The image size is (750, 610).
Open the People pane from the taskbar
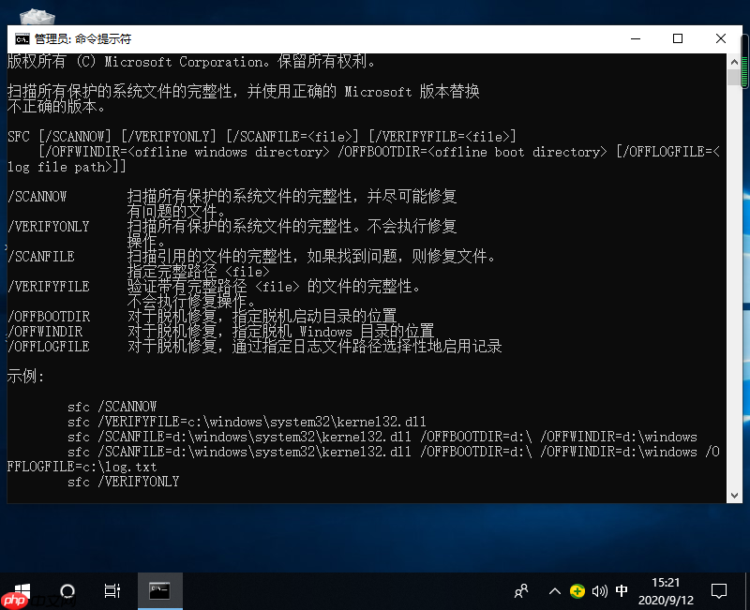point(520,590)
